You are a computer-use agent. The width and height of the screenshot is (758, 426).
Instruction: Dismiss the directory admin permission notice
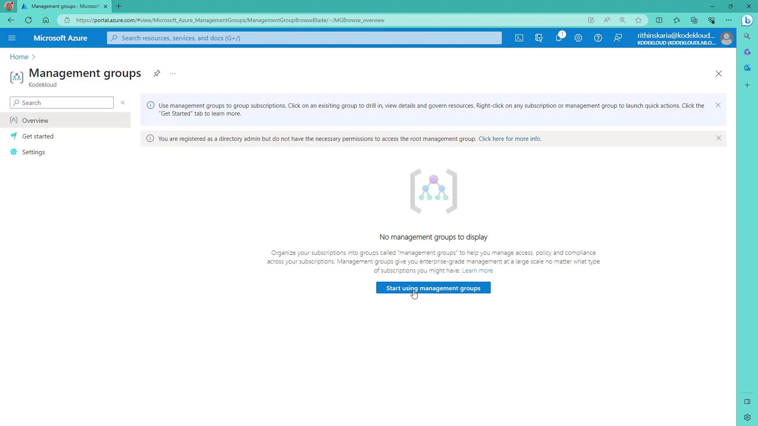pyautogui.click(x=719, y=138)
